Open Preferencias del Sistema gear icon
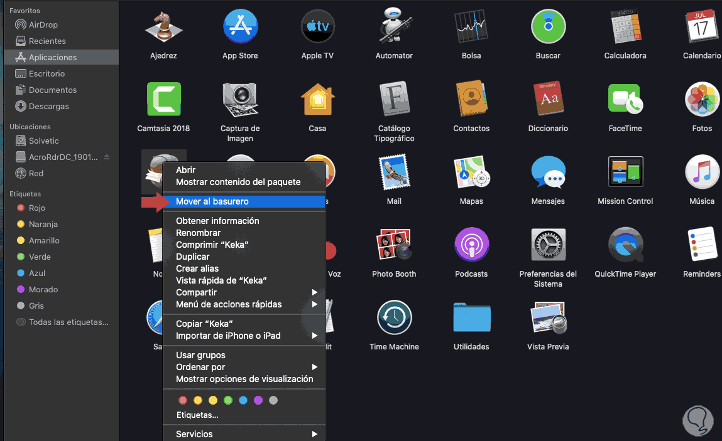Image resolution: width=722 pixels, height=441 pixels. pos(548,244)
